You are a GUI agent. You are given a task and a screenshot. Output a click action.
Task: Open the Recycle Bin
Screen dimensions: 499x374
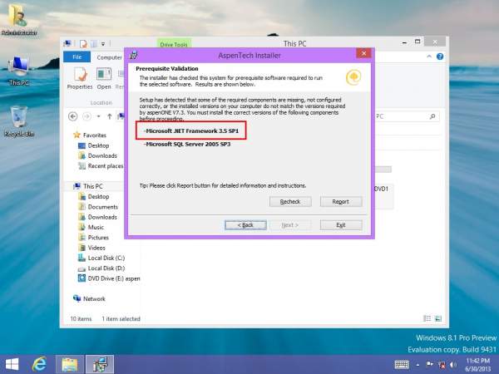19,121
